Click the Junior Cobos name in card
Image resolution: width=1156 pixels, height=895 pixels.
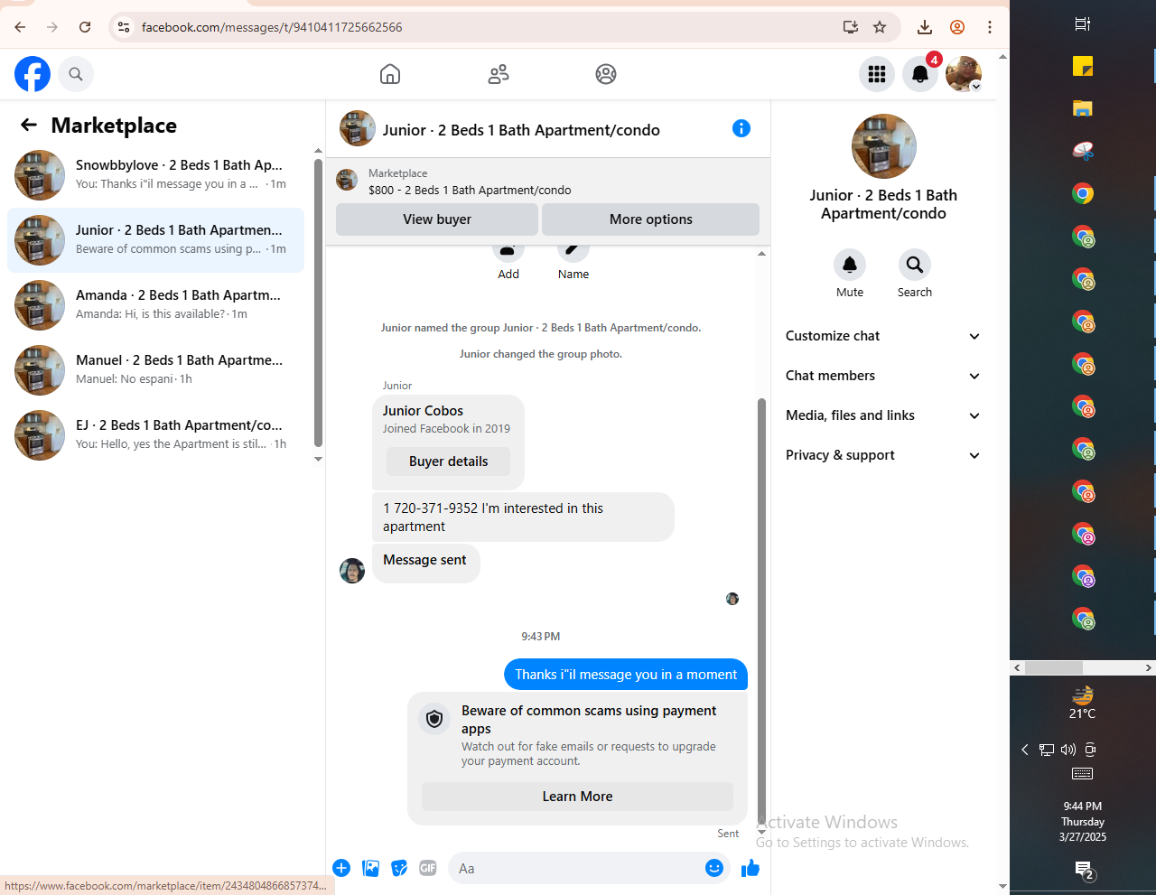coord(423,411)
